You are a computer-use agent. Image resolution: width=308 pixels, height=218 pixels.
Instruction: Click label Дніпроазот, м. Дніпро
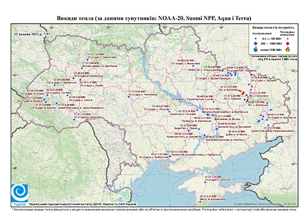tap(227, 120)
